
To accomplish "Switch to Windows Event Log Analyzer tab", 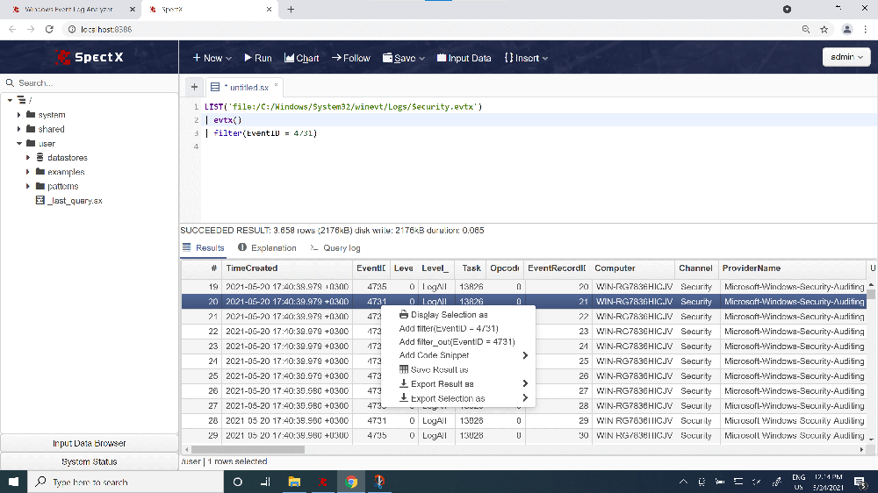I will pos(74,10).
